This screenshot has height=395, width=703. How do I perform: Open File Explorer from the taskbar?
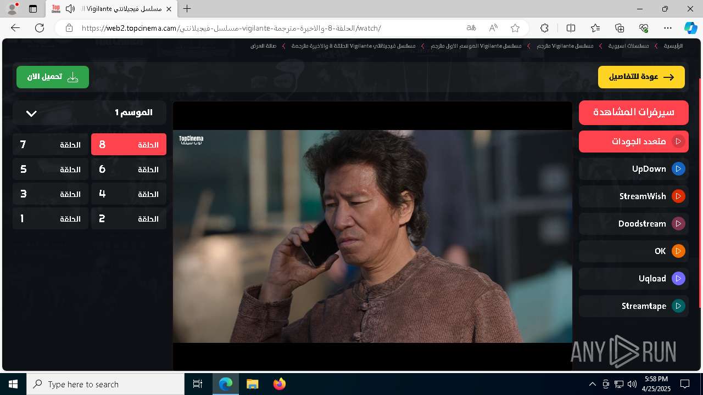click(252, 384)
